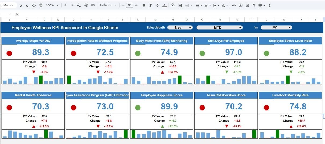Open the zoom level 100% dropdown
The image size is (325, 144).
52,5
